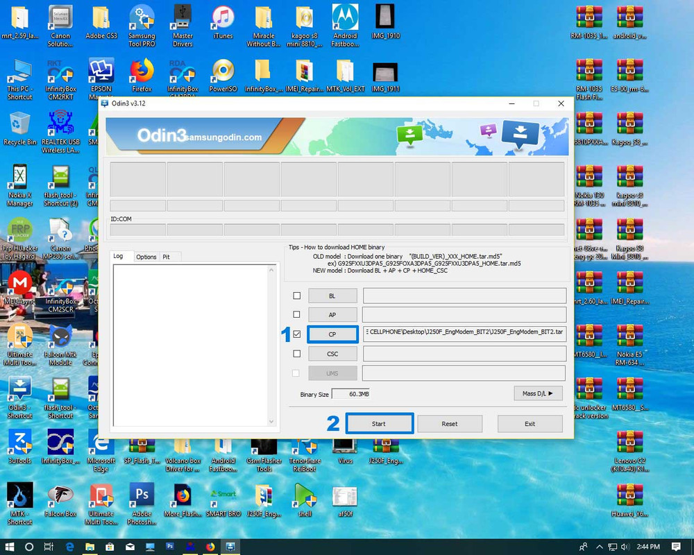Start flashing with the Start button
This screenshot has width=694, height=555.
point(379,424)
